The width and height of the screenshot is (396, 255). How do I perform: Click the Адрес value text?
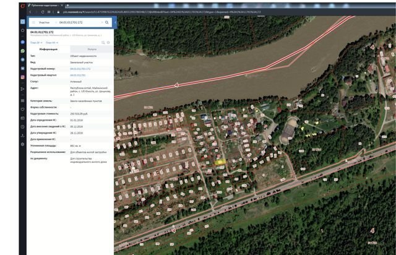tap(90, 91)
